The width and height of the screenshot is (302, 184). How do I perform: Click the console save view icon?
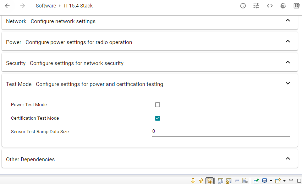click(220, 181)
